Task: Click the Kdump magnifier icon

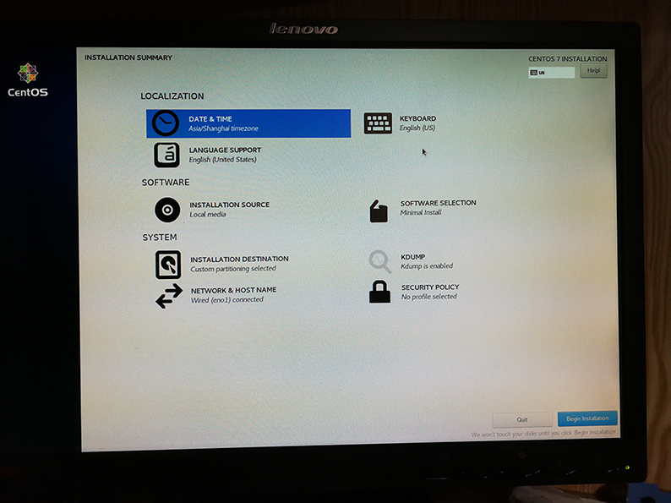Action: (x=380, y=261)
